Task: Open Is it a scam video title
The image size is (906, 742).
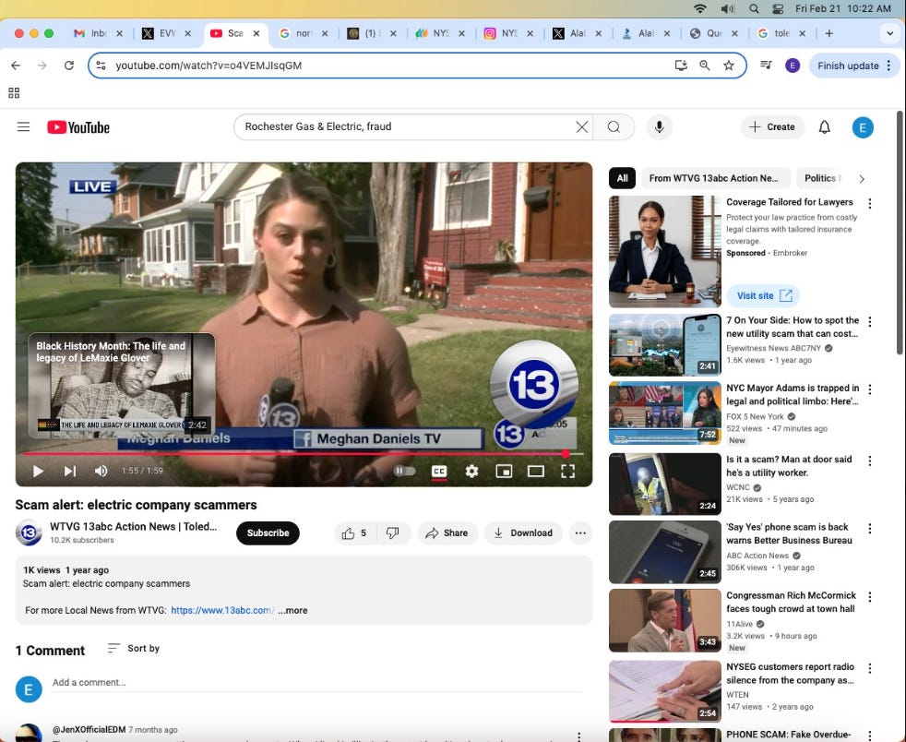Action: pyautogui.click(x=789, y=466)
